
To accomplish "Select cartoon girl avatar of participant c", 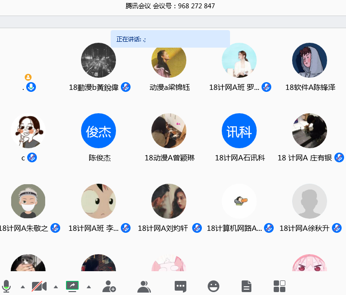I will (28, 131).
